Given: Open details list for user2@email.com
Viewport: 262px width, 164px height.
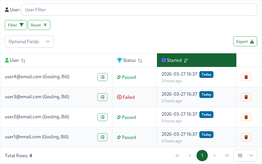Looking at the screenshot, I should [102, 117].
